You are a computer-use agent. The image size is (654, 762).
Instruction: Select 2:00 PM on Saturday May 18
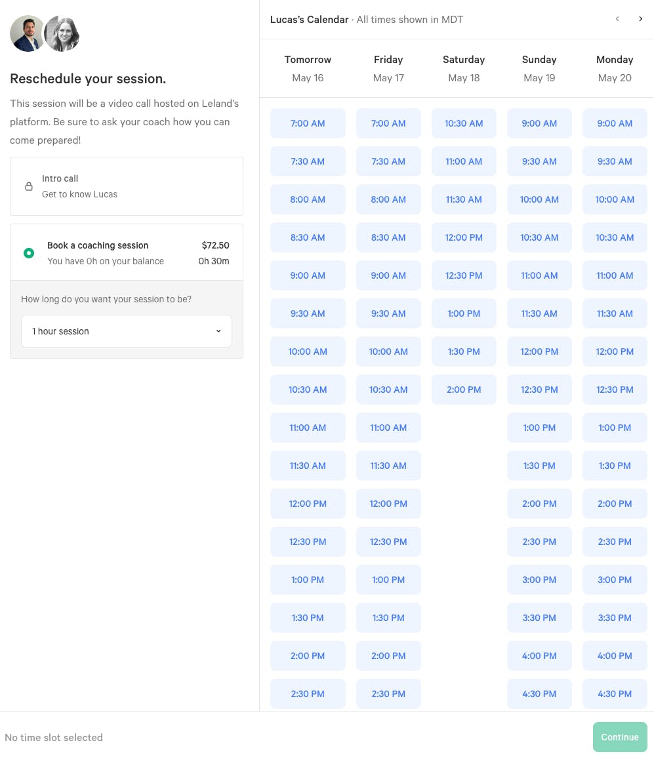(x=464, y=390)
